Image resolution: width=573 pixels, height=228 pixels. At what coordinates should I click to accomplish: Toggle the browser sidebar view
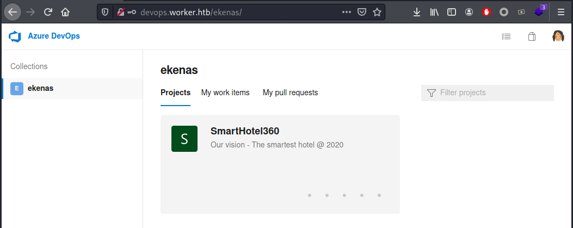tap(452, 12)
